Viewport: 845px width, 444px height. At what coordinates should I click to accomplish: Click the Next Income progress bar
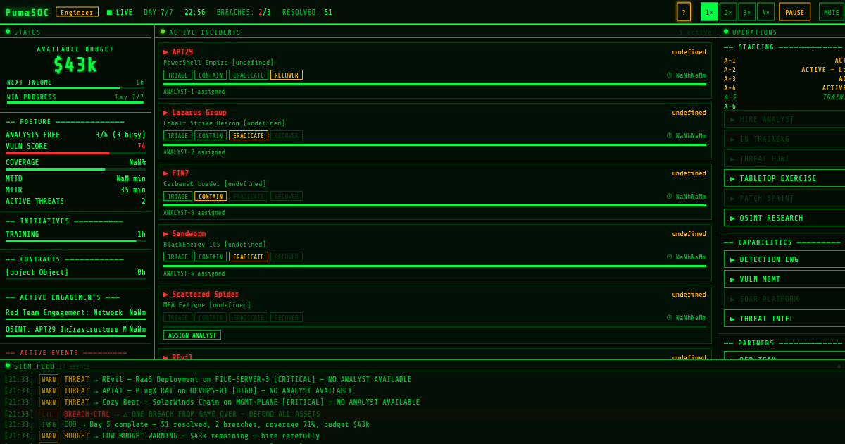75,87
